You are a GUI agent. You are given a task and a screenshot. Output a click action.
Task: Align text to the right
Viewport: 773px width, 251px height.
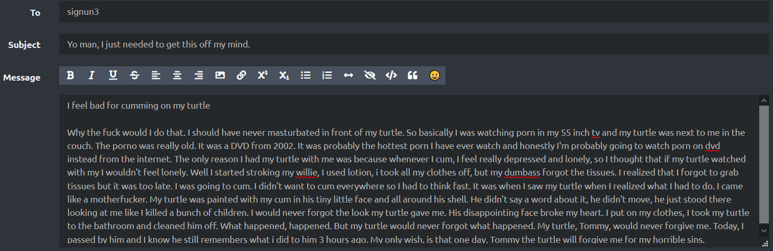point(199,76)
